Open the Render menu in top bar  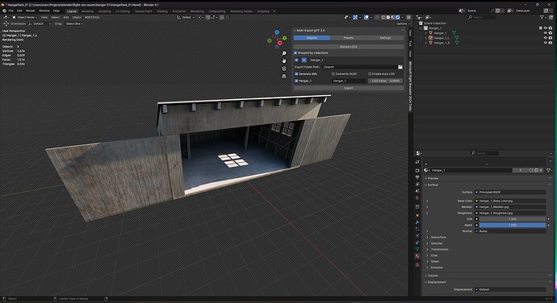tap(31, 10)
